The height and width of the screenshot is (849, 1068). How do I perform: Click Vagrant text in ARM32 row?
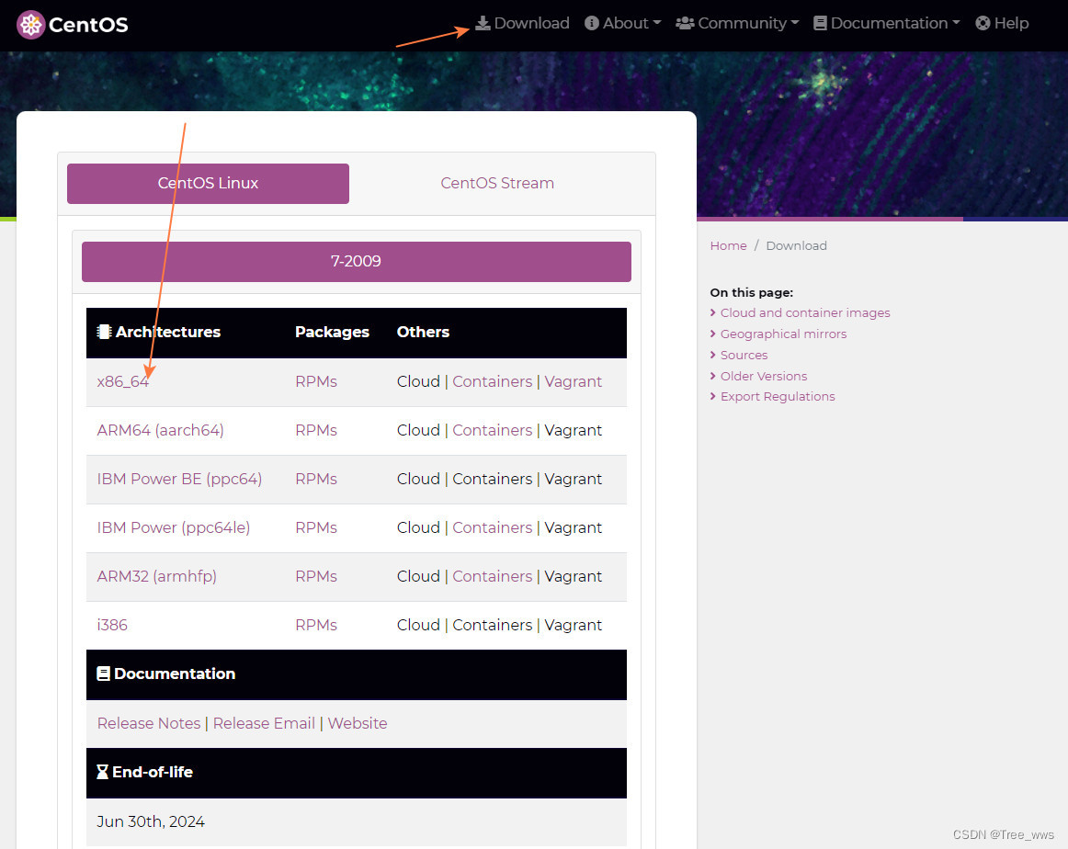click(x=573, y=576)
